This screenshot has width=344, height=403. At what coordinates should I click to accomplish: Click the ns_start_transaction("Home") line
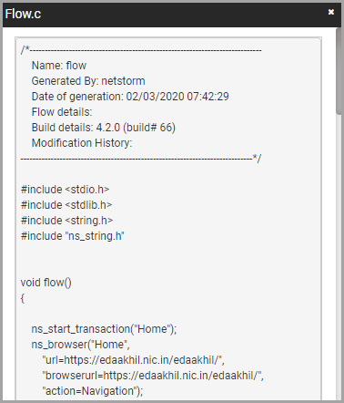(104, 329)
